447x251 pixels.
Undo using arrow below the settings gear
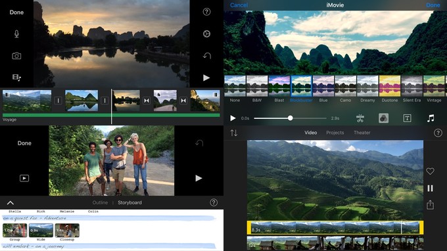coord(206,56)
